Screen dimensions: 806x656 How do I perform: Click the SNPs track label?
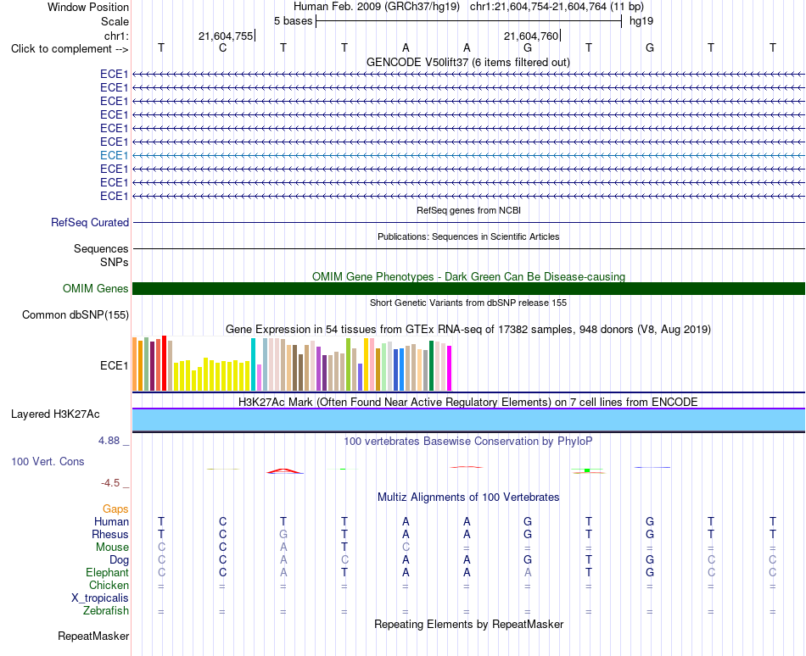(115, 262)
